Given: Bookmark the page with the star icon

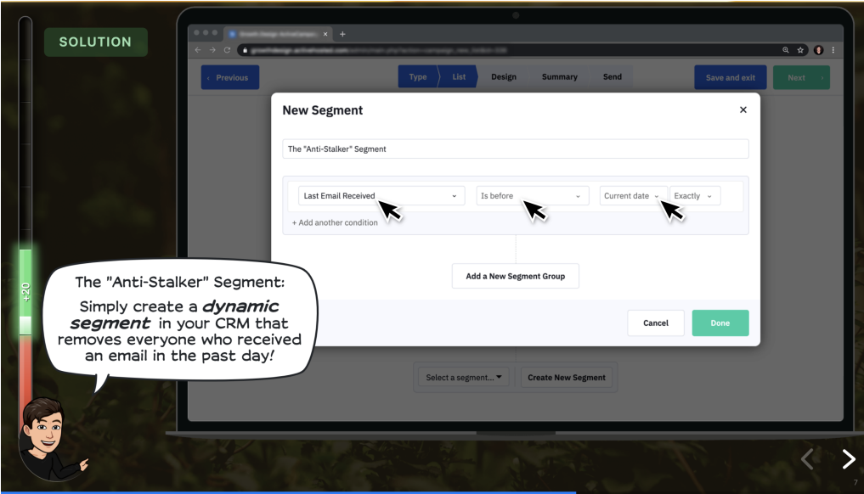Looking at the screenshot, I should click(800, 50).
